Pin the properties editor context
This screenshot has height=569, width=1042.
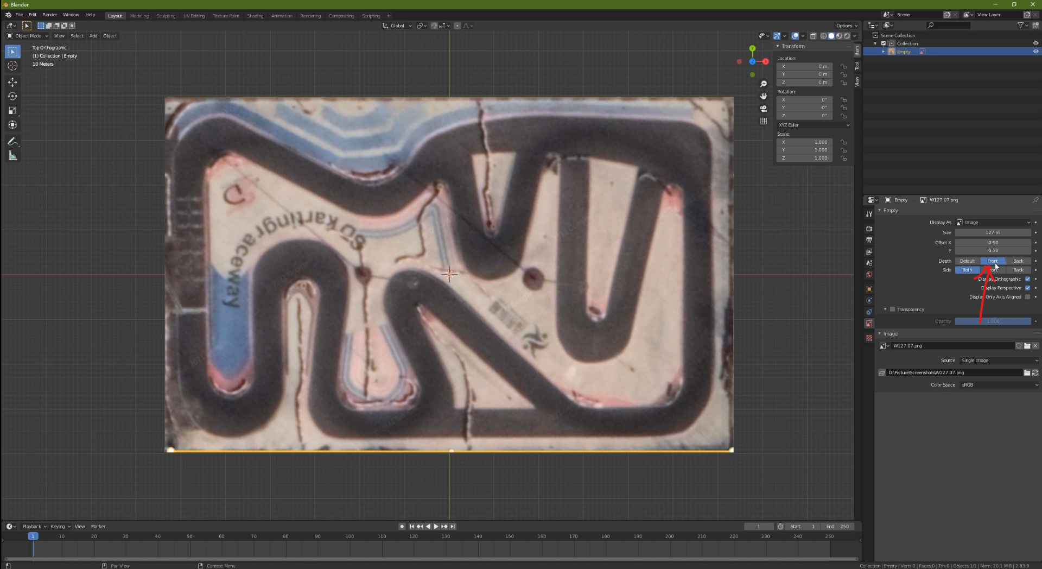point(1035,200)
